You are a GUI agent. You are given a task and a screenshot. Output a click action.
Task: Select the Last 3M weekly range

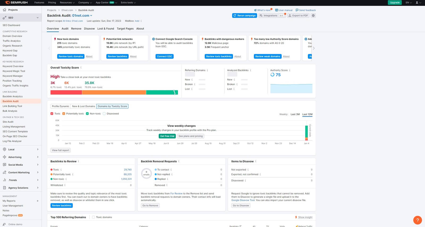[x=295, y=114]
